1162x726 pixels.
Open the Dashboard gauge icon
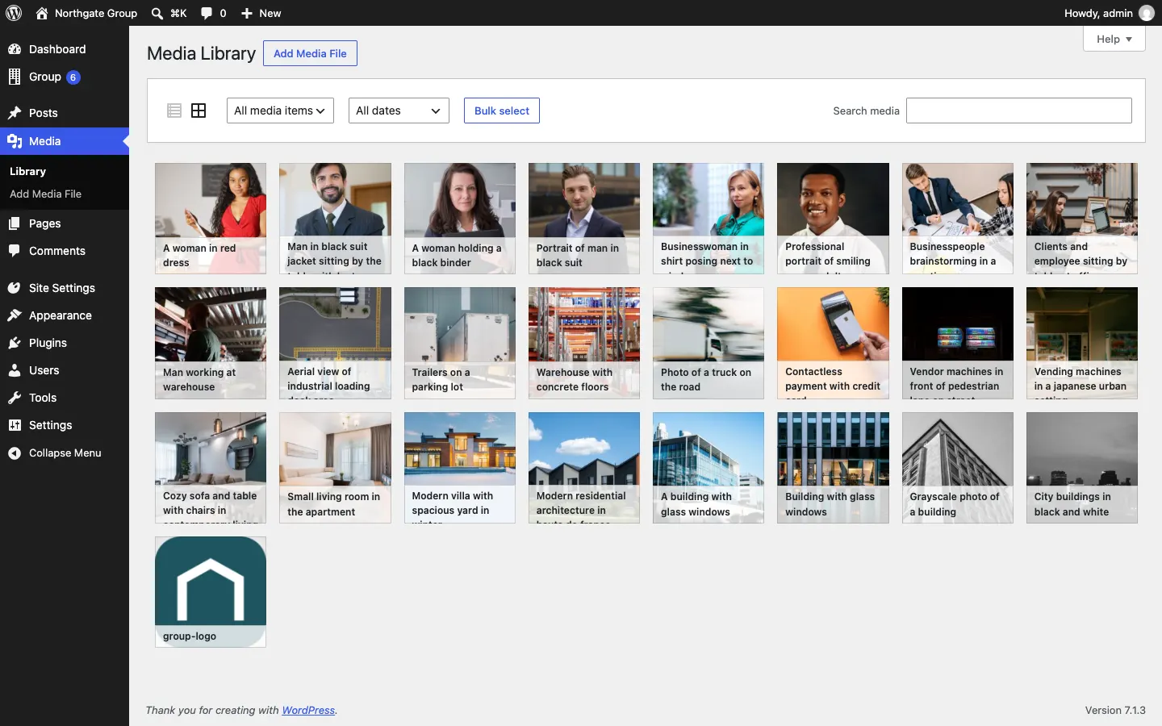15,49
